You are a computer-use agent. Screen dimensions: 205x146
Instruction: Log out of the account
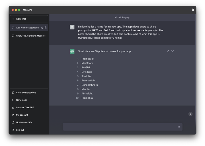point(29,130)
